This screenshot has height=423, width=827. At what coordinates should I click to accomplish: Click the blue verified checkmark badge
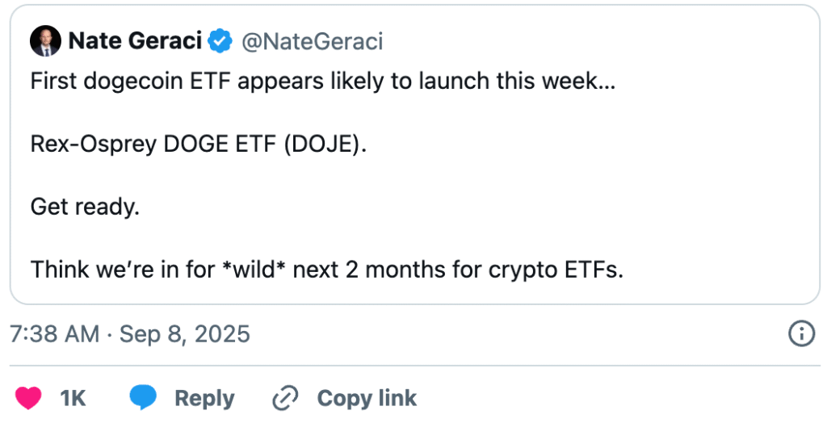click(x=219, y=41)
